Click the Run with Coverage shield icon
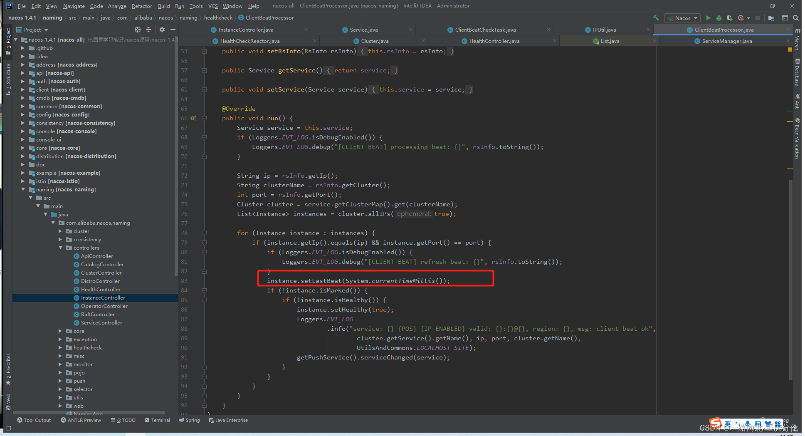Image resolution: width=805 pixels, height=436 pixels. (729, 18)
